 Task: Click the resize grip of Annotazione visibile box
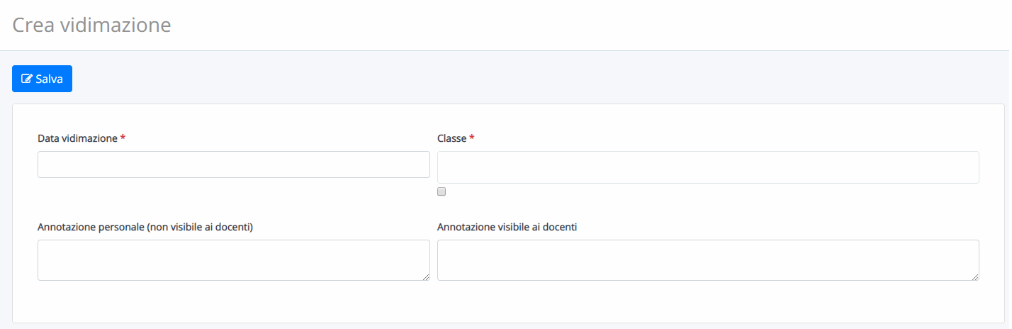[975, 277]
